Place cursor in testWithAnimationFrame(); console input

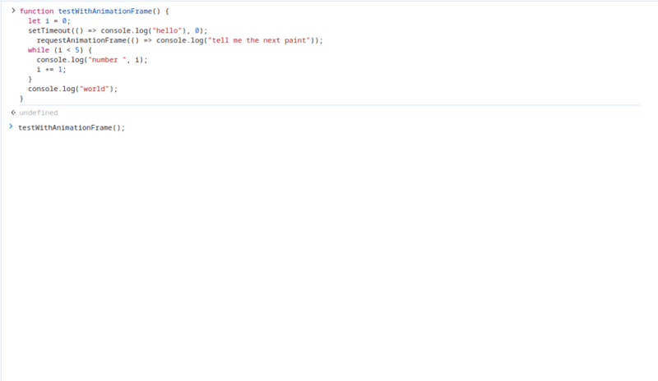coord(72,127)
